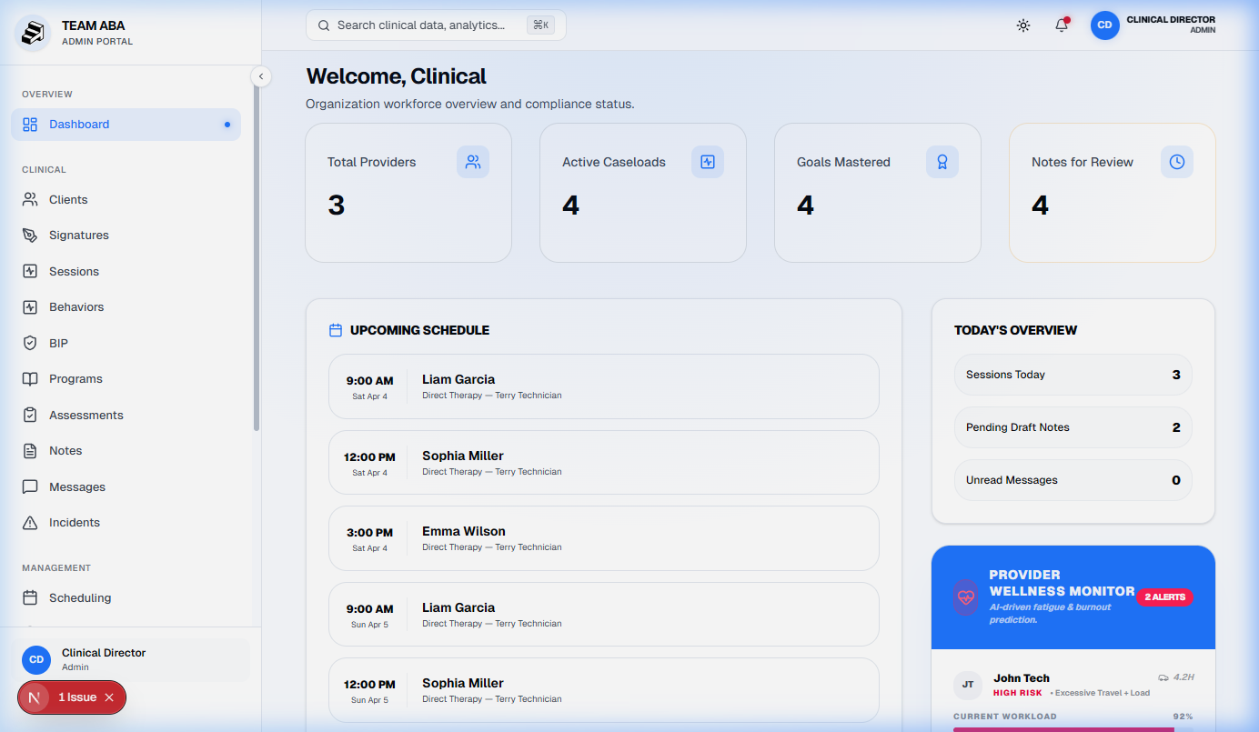Viewport: 1259px width, 732px height.
Task: Click the CD avatar in top bar
Action: click(1105, 25)
